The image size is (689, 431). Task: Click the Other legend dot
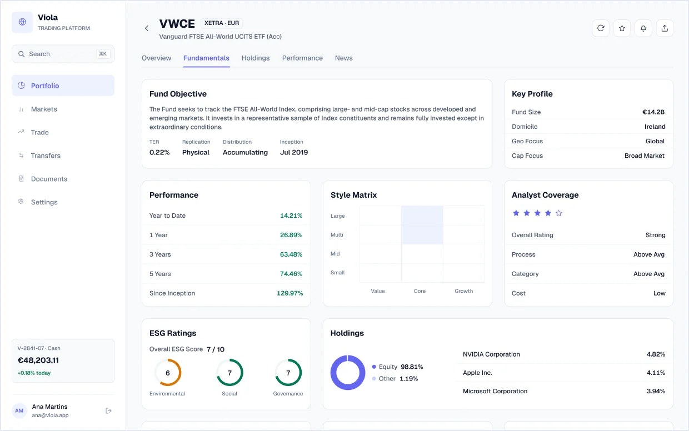[x=375, y=379]
